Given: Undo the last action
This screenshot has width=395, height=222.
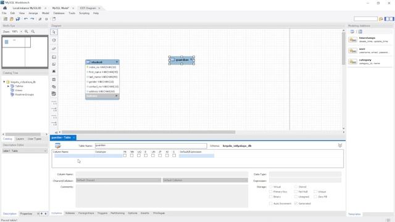Looking at the screenshot, I should [26, 19].
